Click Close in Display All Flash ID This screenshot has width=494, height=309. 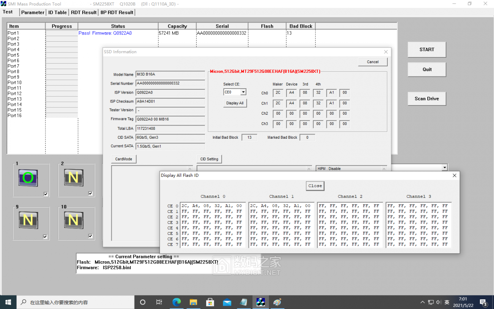pyautogui.click(x=315, y=186)
